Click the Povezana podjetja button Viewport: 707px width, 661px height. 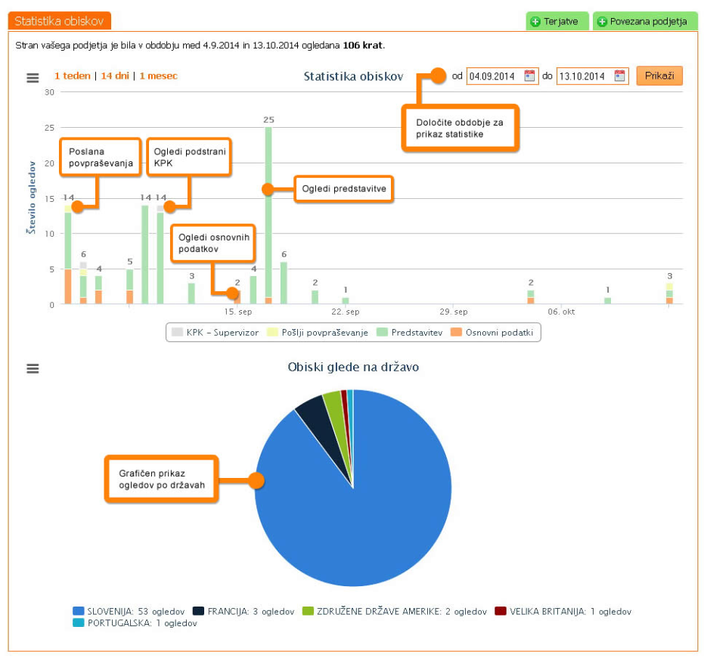click(644, 21)
